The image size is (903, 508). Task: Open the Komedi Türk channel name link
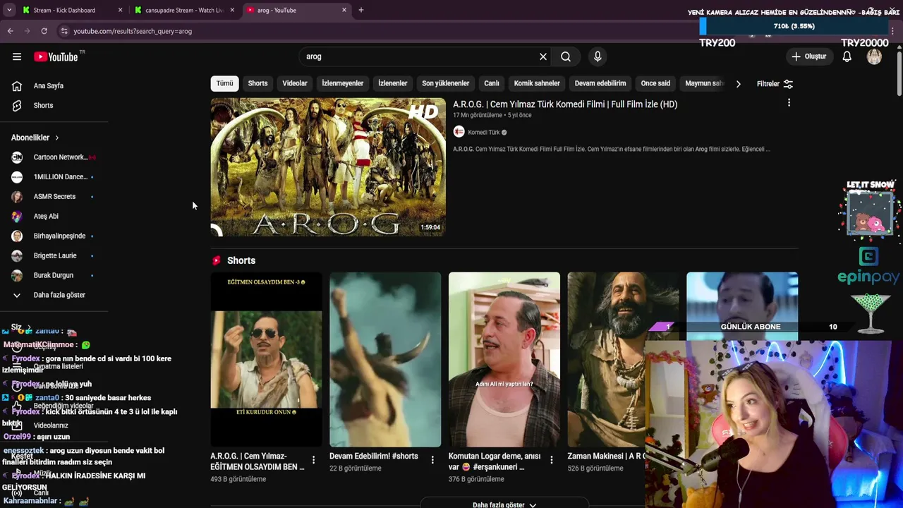[x=483, y=132]
